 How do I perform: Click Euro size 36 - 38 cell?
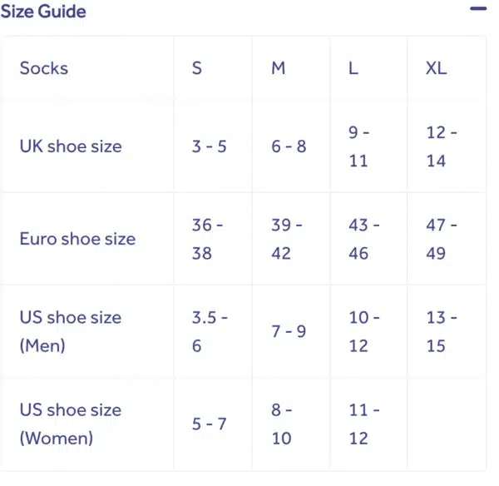[x=208, y=239]
